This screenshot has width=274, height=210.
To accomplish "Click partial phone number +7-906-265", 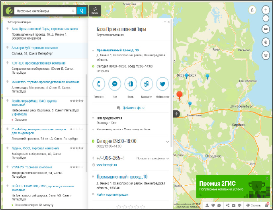I will [x=110, y=158].
